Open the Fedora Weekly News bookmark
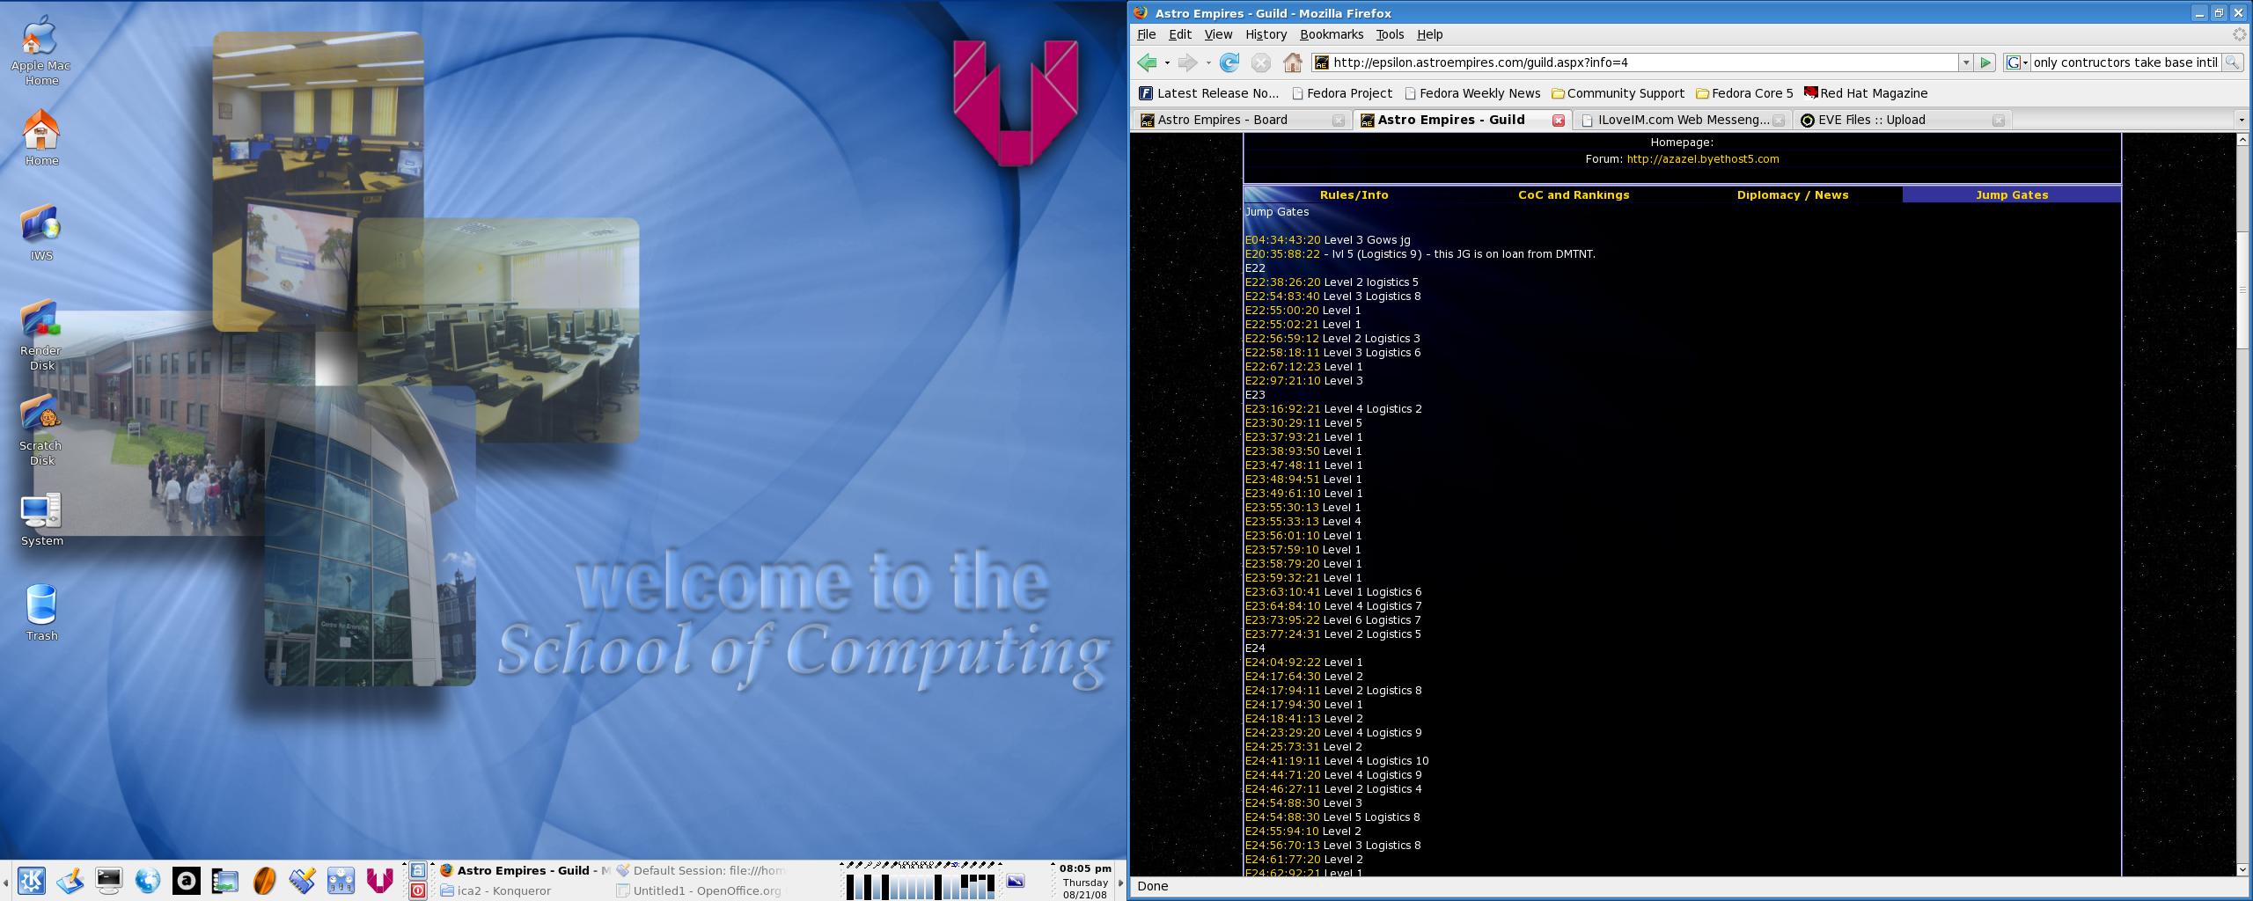Viewport: 2253px width, 901px height. tap(1472, 93)
